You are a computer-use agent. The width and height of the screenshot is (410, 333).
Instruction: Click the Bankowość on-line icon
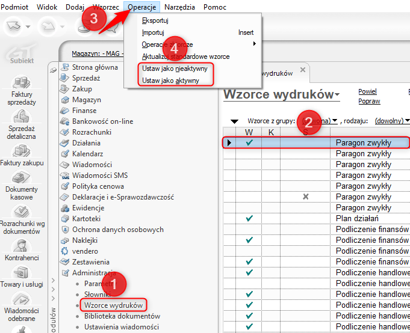[64, 121]
